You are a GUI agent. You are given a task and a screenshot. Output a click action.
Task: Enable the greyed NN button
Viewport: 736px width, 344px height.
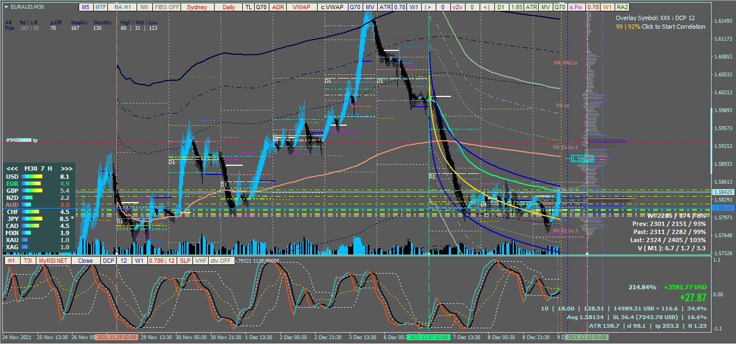[144, 7]
